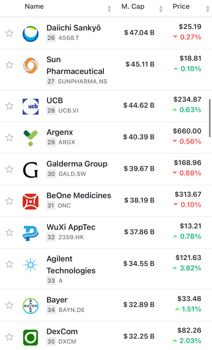Open the Galderma Group company link
Image resolution: width=212 pixels, height=350 pixels.
[77, 164]
